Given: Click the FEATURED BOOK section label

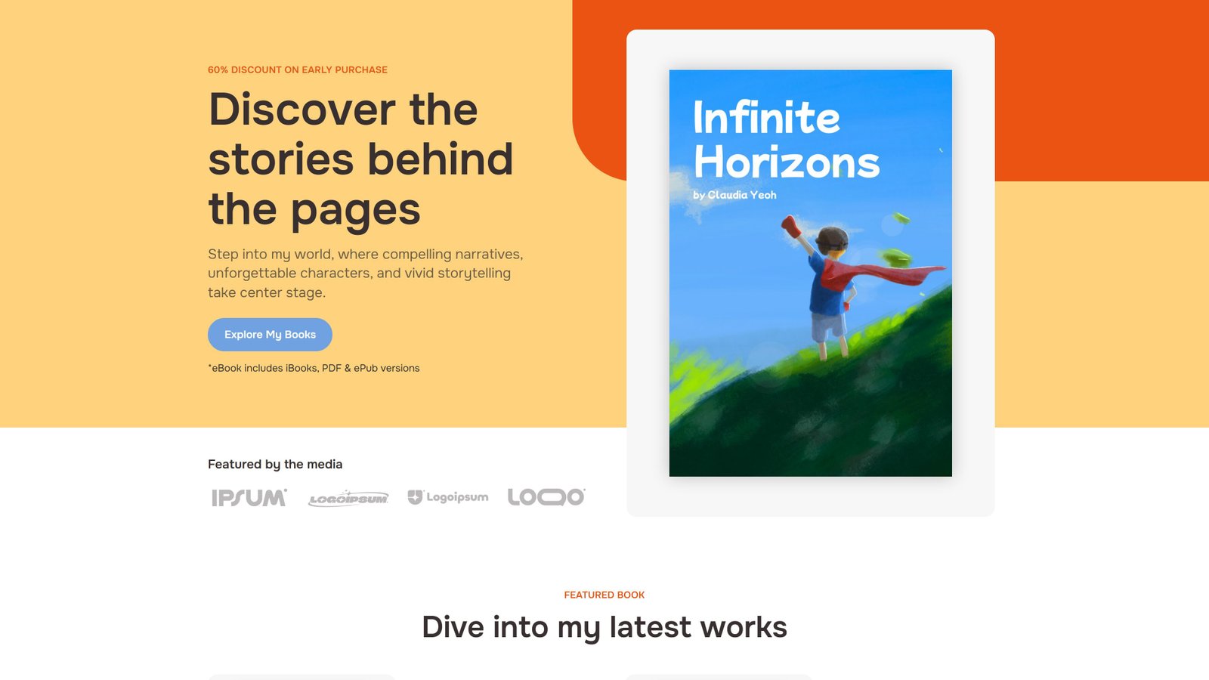Looking at the screenshot, I should coord(604,595).
